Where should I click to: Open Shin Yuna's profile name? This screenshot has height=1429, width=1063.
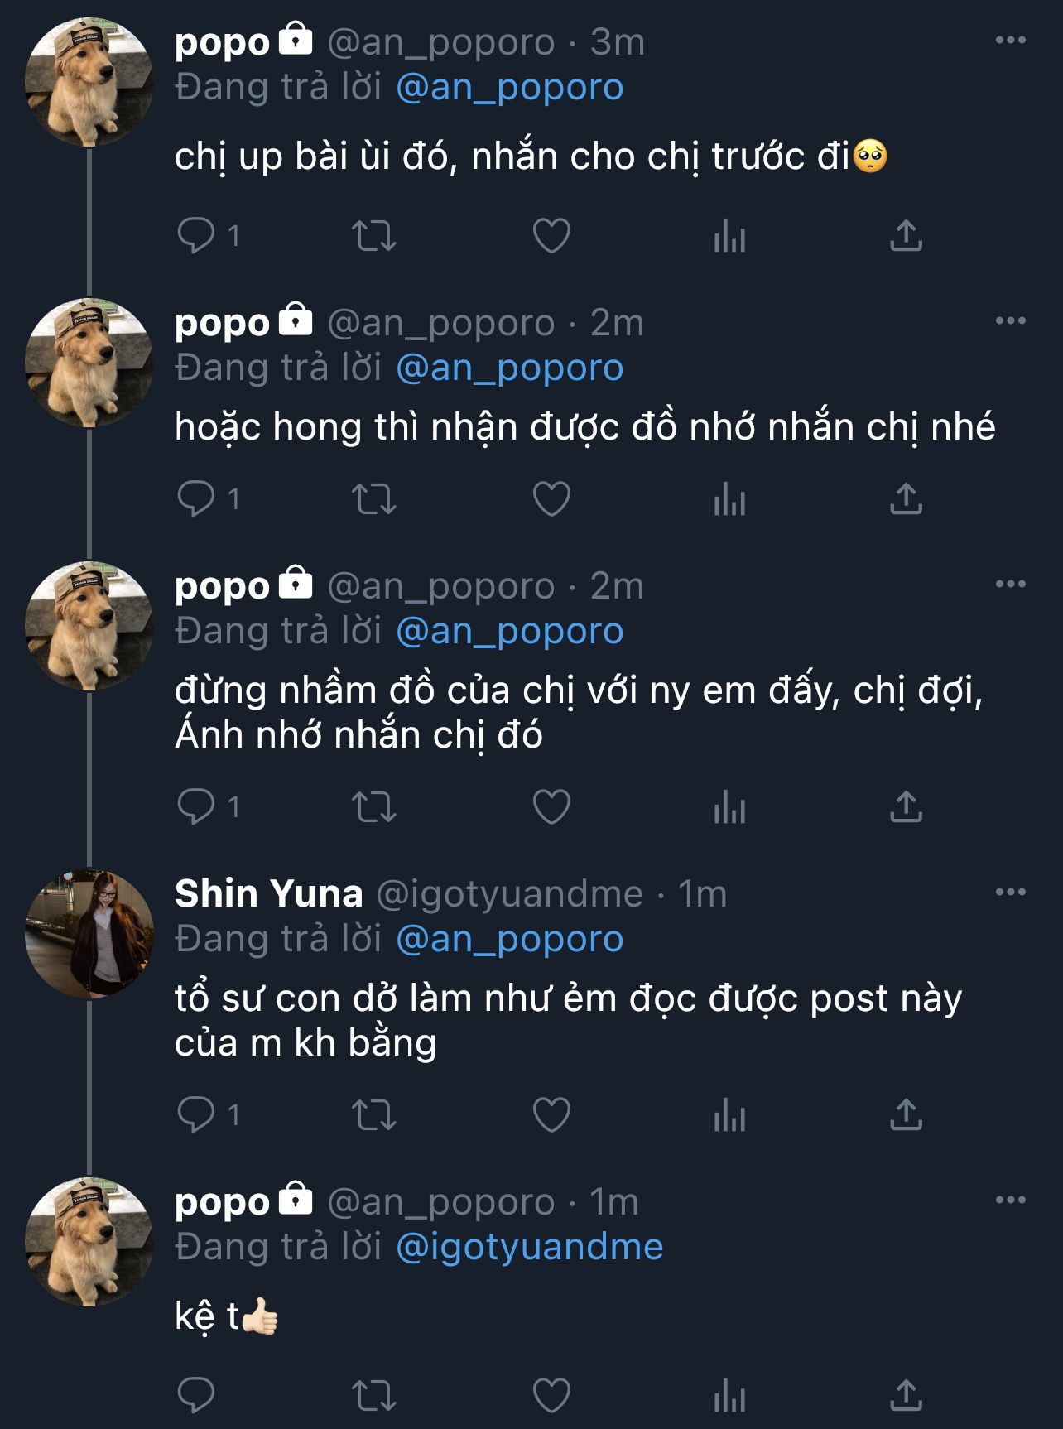point(269,893)
